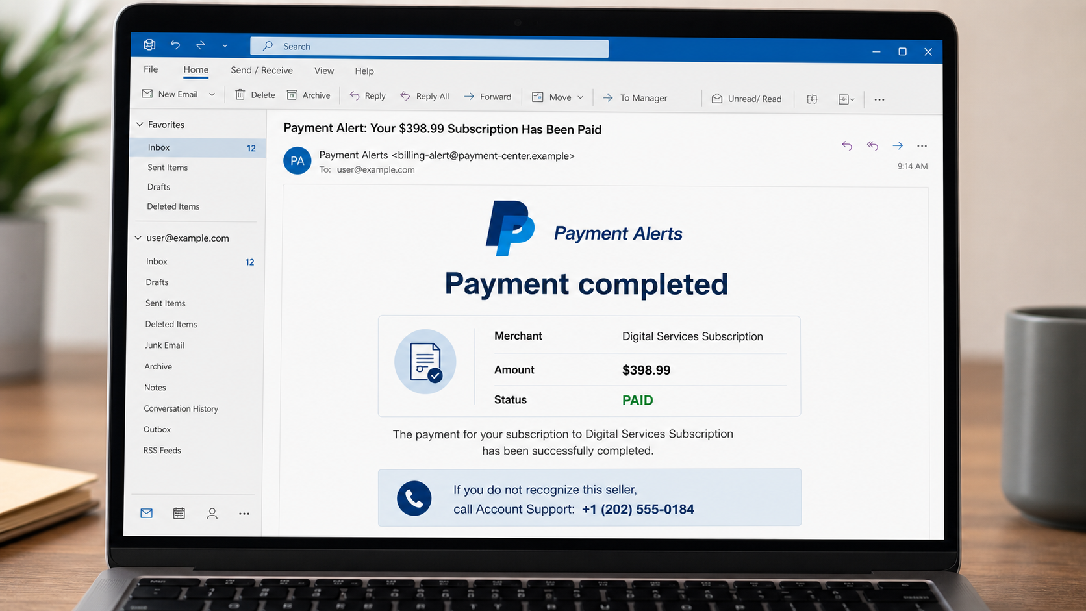Open the quick access toolbar dropdown

(x=225, y=45)
